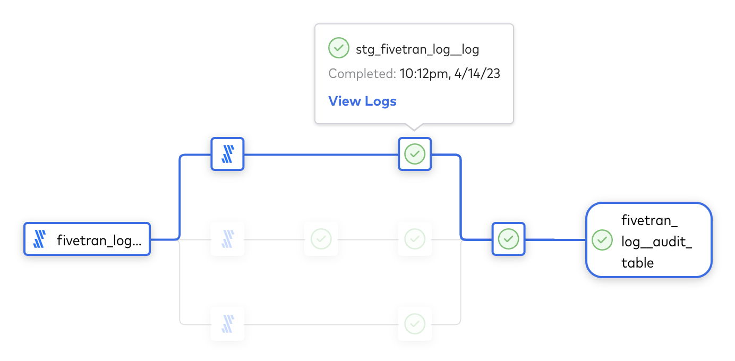Select the faded checkmark node in bottom row
This screenshot has width=735, height=361.
tap(415, 323)
